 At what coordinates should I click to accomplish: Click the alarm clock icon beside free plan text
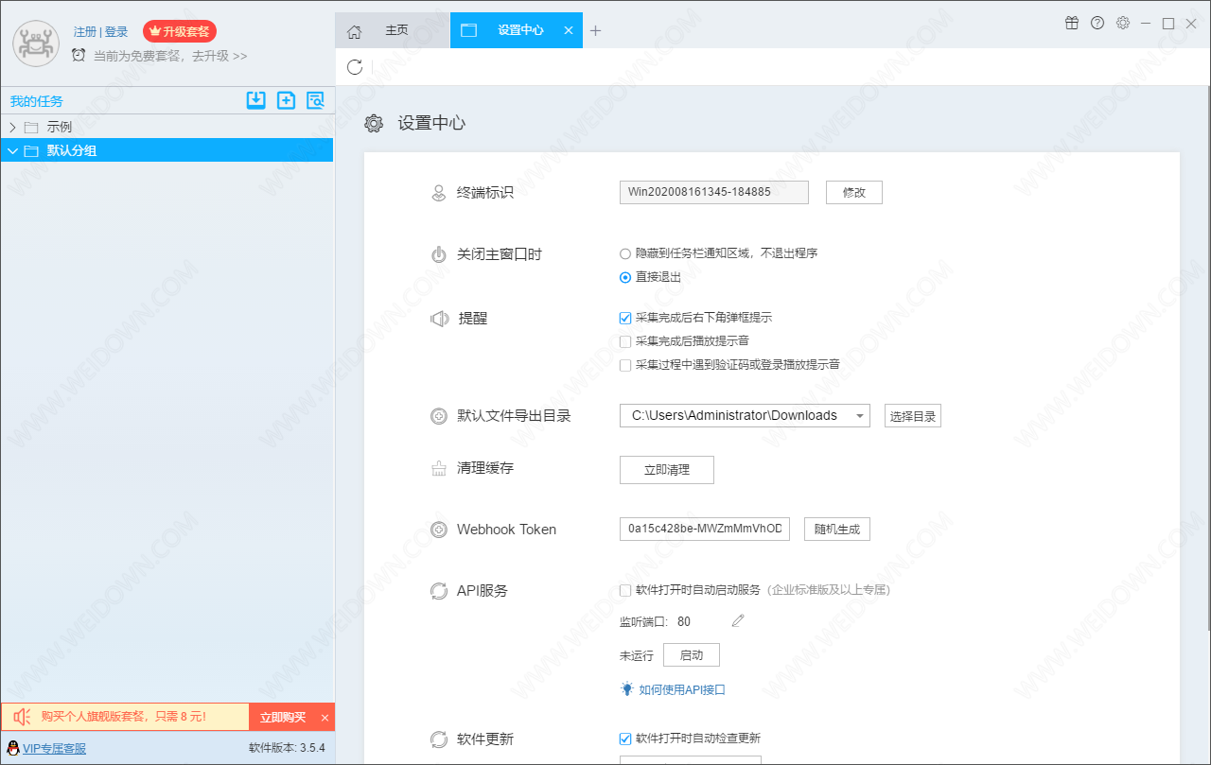pyautogui.click(x=79, y=56)
